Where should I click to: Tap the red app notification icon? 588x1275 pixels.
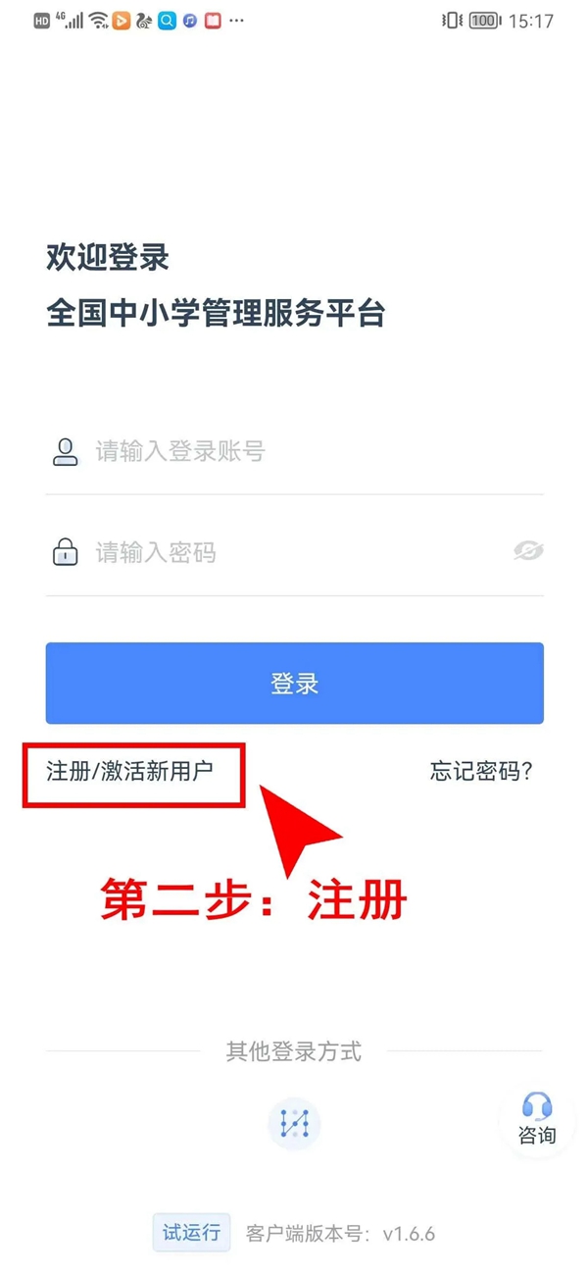point(213,21)
